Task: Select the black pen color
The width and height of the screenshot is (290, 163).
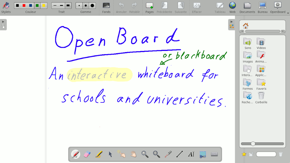Action: tap(17, 6)
